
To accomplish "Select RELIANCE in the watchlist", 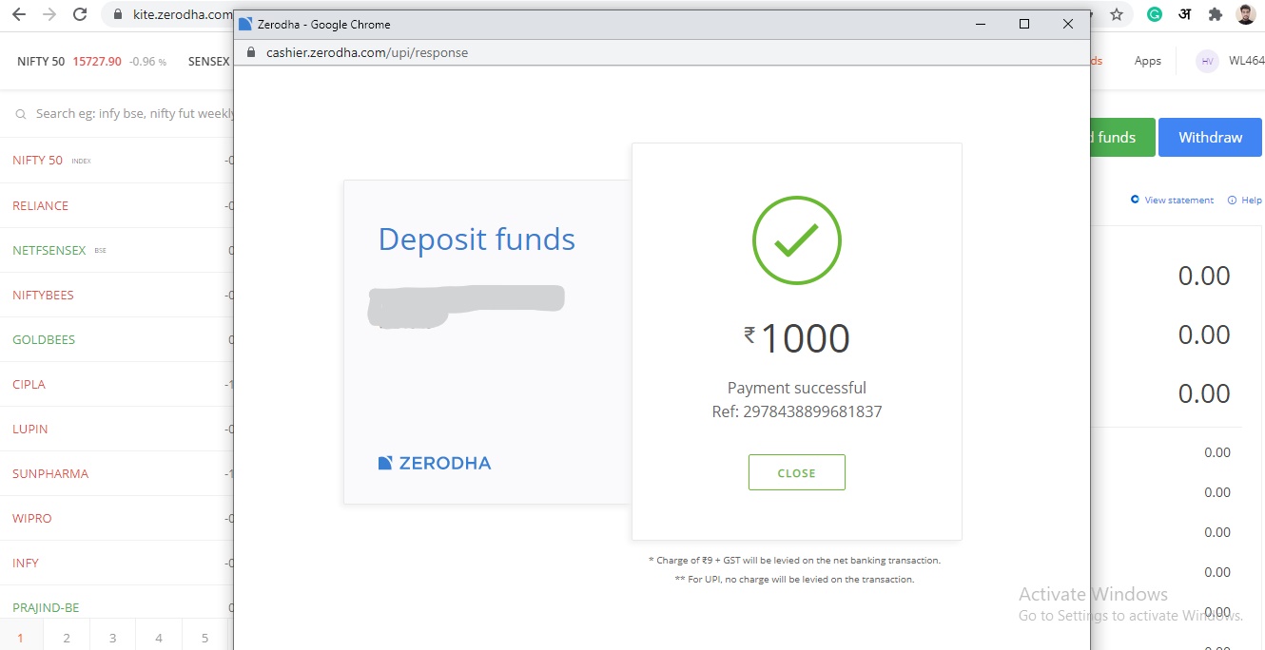I will (x=40, y=205).
